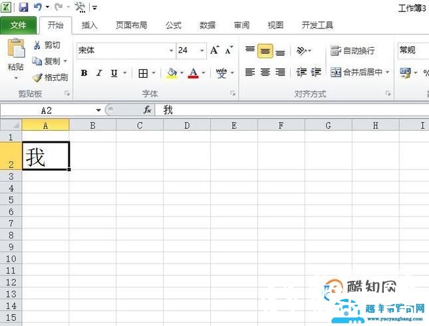The height and width of the screenshot is (326, 429).
Task: Toggle center text horizontally
Action: coord(265,72)
